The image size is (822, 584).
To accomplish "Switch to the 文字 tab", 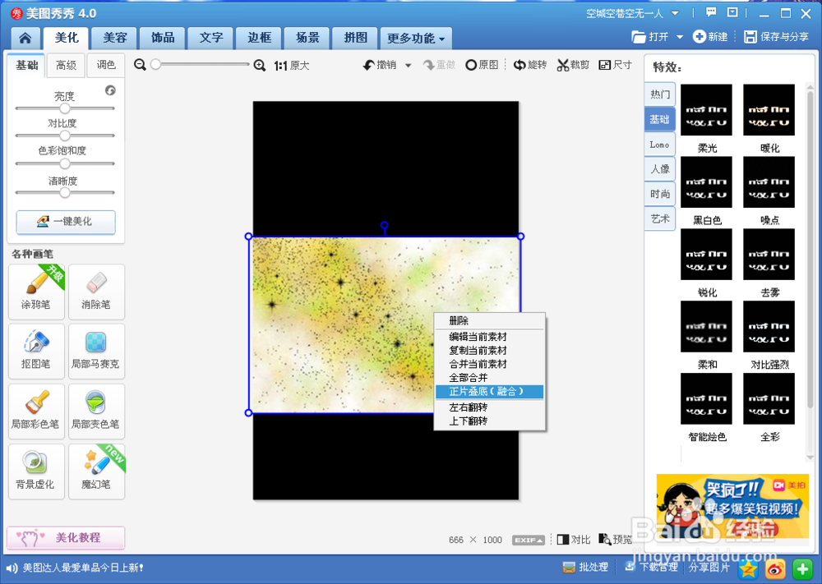I will coord(211,38).
